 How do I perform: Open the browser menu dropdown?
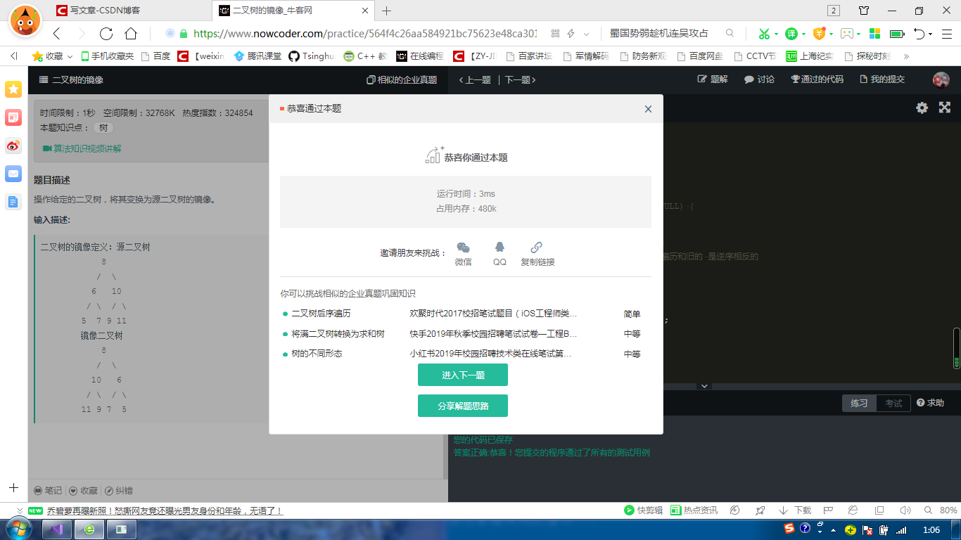[946, 32]
